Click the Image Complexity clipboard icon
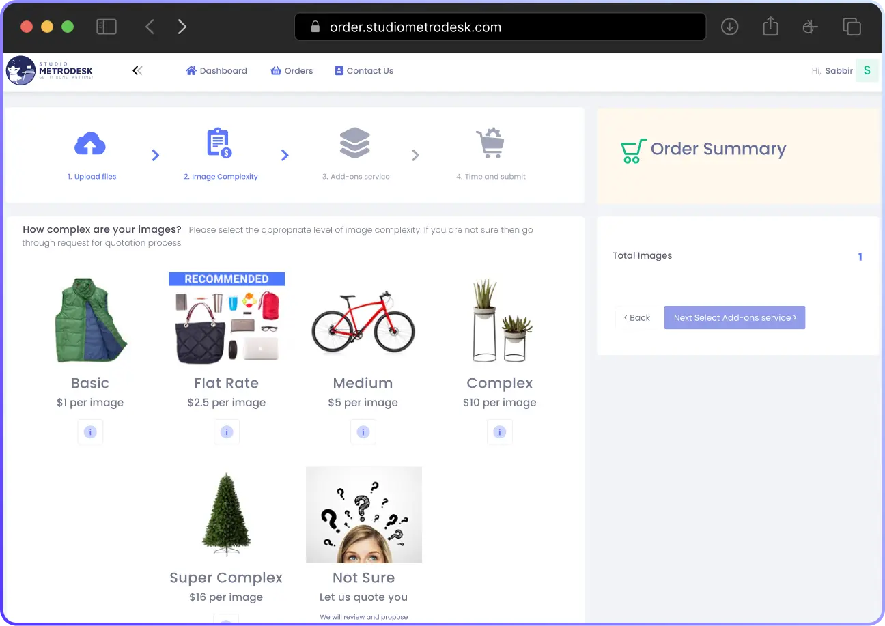 pos(219,143)
